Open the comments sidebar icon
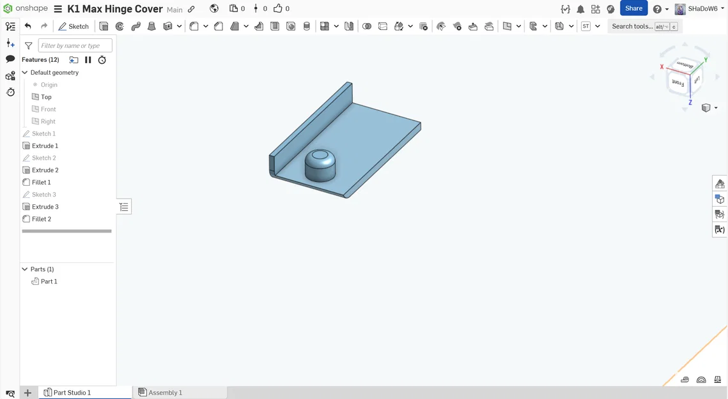The image size is (728, 399). tap(10, 59)
